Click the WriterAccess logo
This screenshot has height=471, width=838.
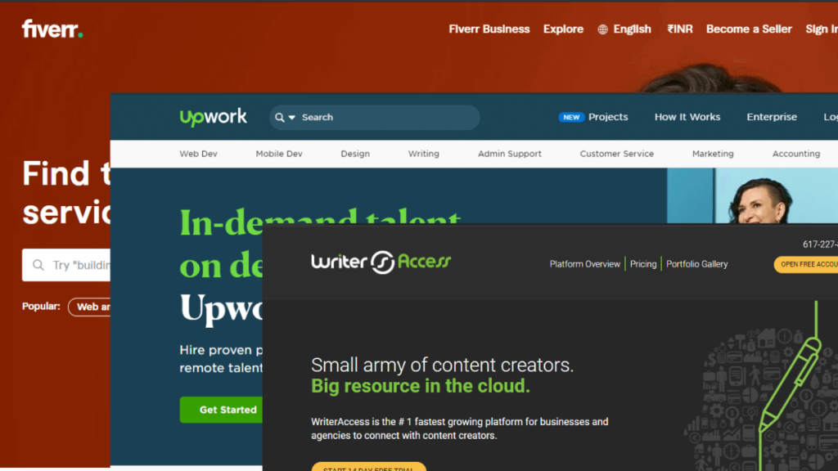coord(381,262)
